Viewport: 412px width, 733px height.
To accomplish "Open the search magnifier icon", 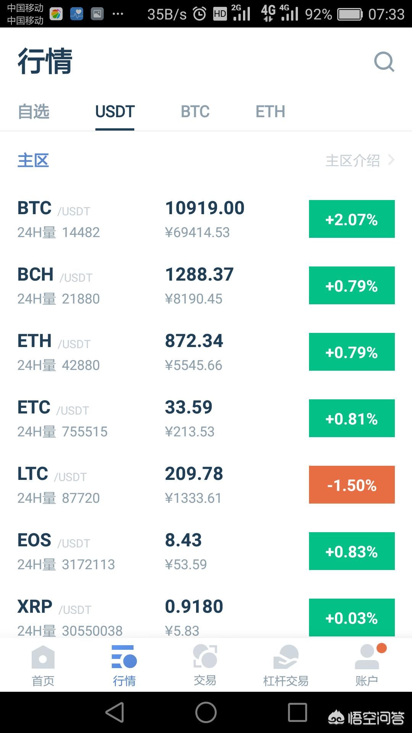I will click(x=384, y=62).
